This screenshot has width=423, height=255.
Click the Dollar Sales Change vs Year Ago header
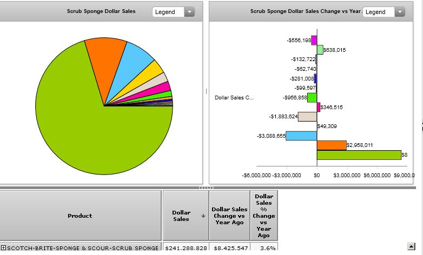point(230,216)
